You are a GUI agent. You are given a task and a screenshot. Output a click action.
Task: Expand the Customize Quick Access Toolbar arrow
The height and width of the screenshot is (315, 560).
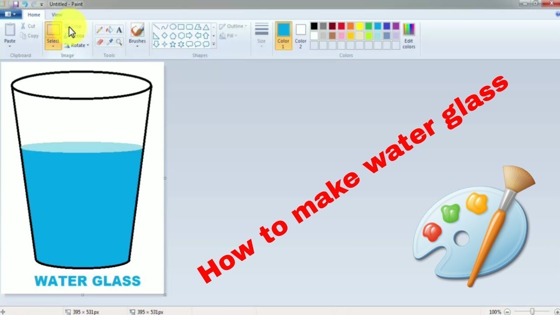tap(42, 4)
